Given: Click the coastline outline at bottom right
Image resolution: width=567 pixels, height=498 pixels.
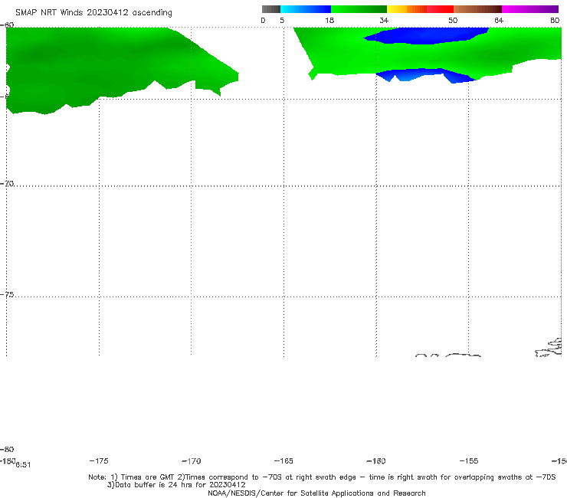Looking at the screenshot, I should [549, 348].
